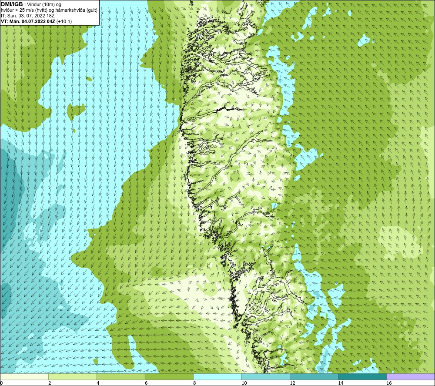Click the legend scale label "14"
Image resolution: width=435 pixels, height=386 pixels.
coord(341,383)
